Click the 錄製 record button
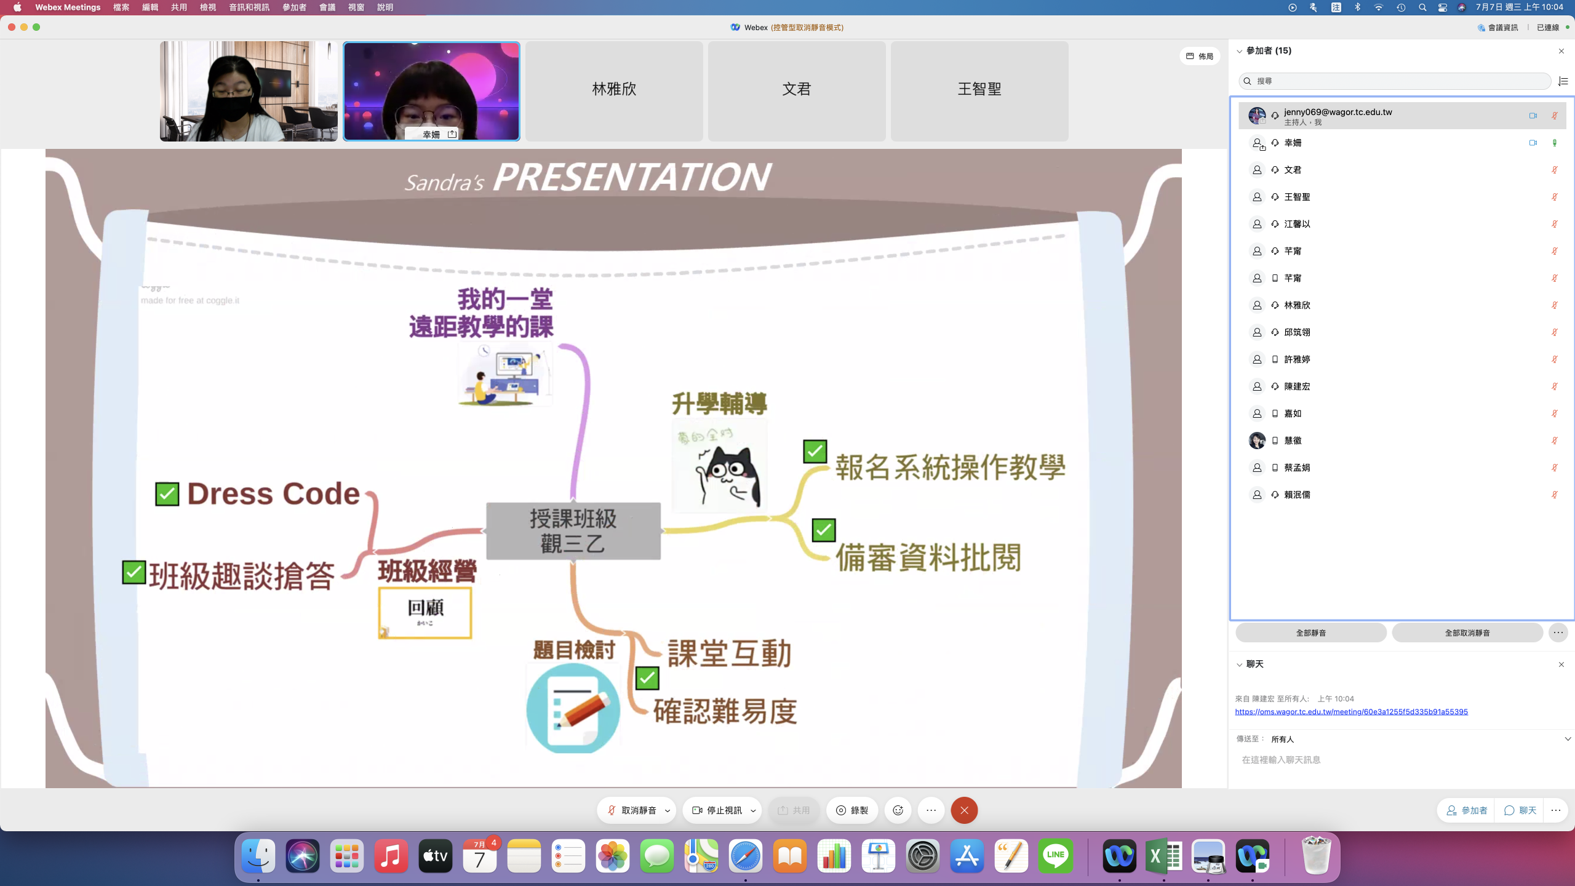The width and height of the screenshot is (1575, 886). (x=852, y=810)
